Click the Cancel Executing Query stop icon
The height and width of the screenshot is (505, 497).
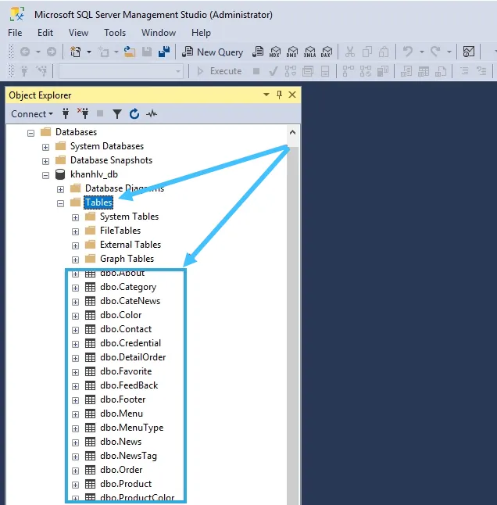point(256,71)
